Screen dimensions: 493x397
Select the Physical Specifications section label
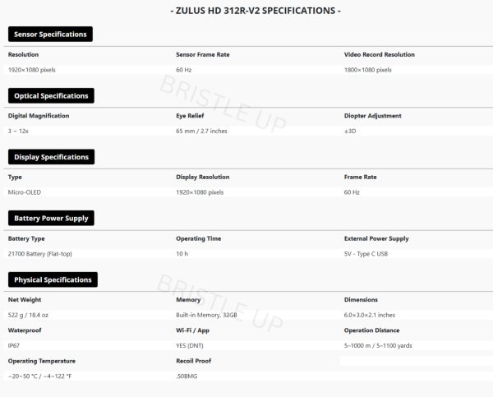(x=53, y=280)
